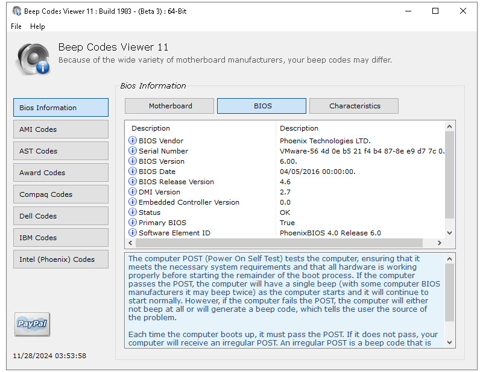The height and width of the screenshot is (372, 480).
Task: Click the right Description column header
Action: point(361,128)
